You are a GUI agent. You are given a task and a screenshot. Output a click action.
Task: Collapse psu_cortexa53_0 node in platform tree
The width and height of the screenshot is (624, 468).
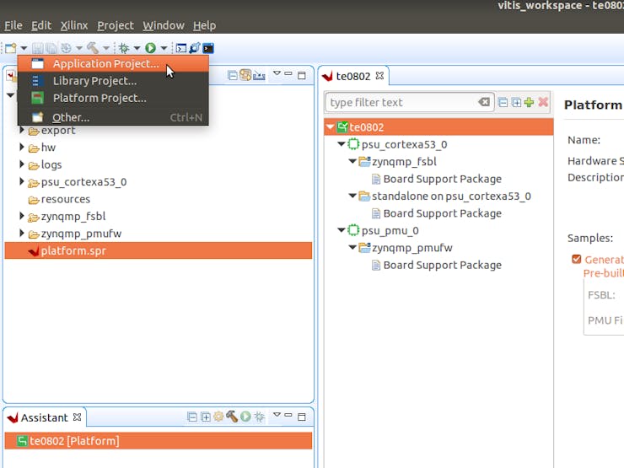click(341, 144)
